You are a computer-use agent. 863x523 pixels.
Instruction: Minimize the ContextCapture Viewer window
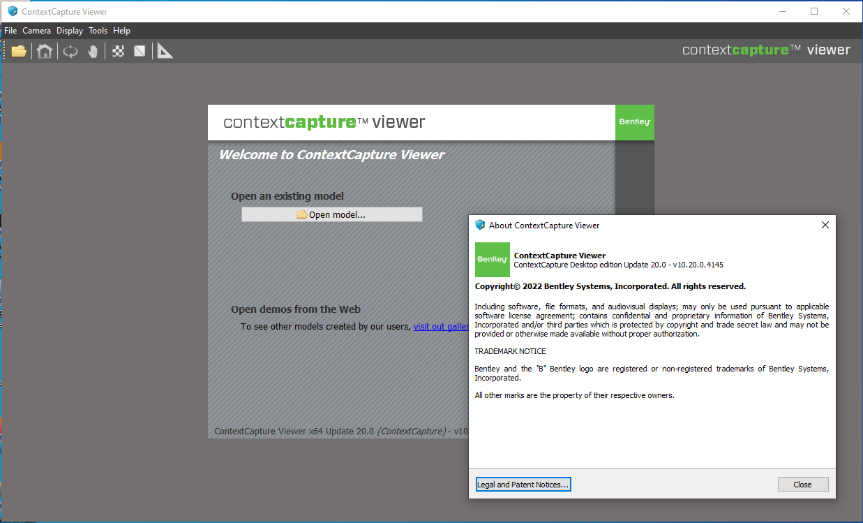[x=783, y=11]
